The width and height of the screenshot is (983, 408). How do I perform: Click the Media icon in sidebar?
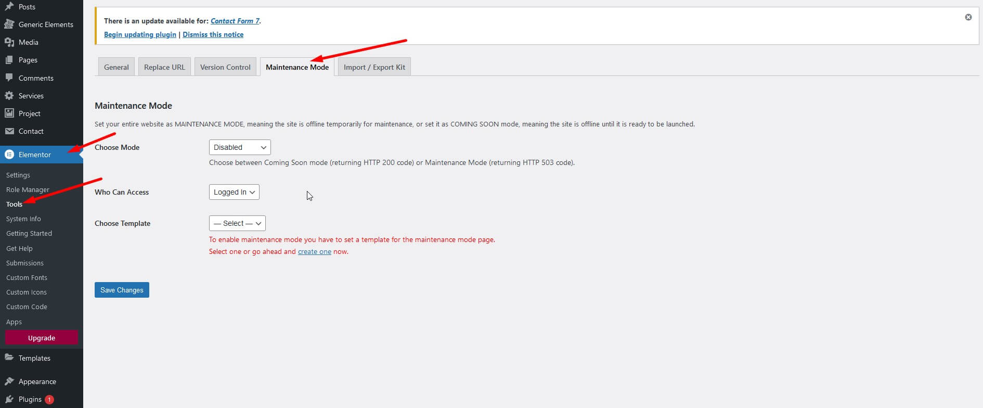tap(9, 42)
